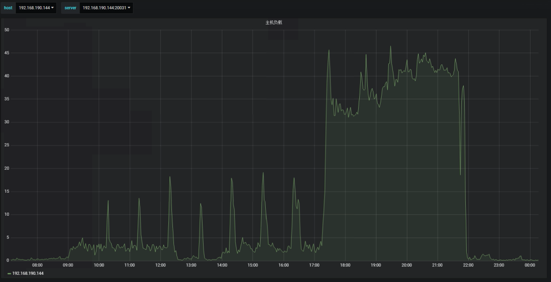Click the 18:00 time axis label

(345, 265)
